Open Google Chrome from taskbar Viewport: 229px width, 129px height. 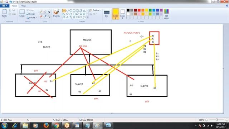(x=57, y=125)
